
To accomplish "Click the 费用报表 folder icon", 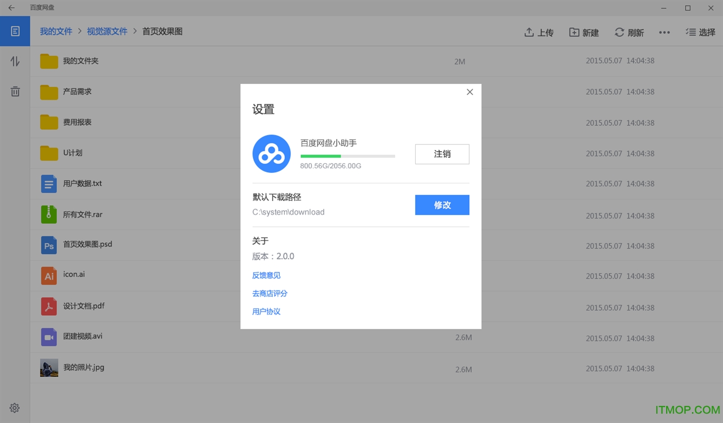I will click(49, 122).
